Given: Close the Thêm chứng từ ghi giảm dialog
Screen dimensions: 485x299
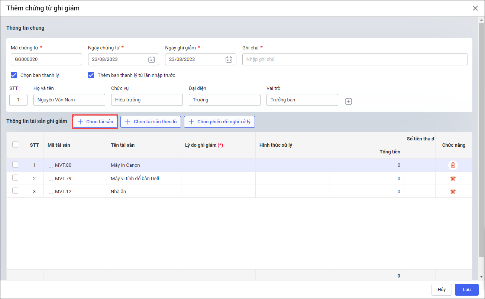Looking at the screenshot, I should [x=475, y=8].
